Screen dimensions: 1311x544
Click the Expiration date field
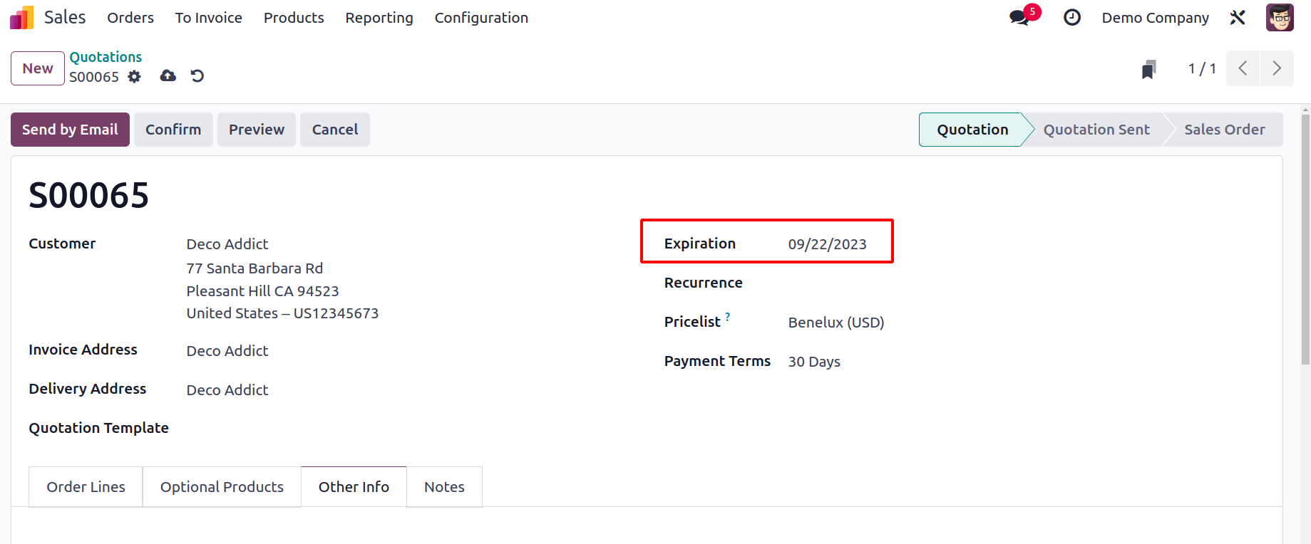pyautogui.click(x=828, y=244)
